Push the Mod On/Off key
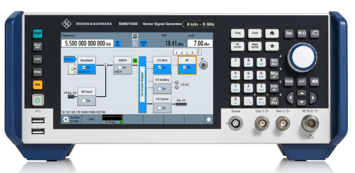Screen dimensions: 355x173 [x=255, y=46]
